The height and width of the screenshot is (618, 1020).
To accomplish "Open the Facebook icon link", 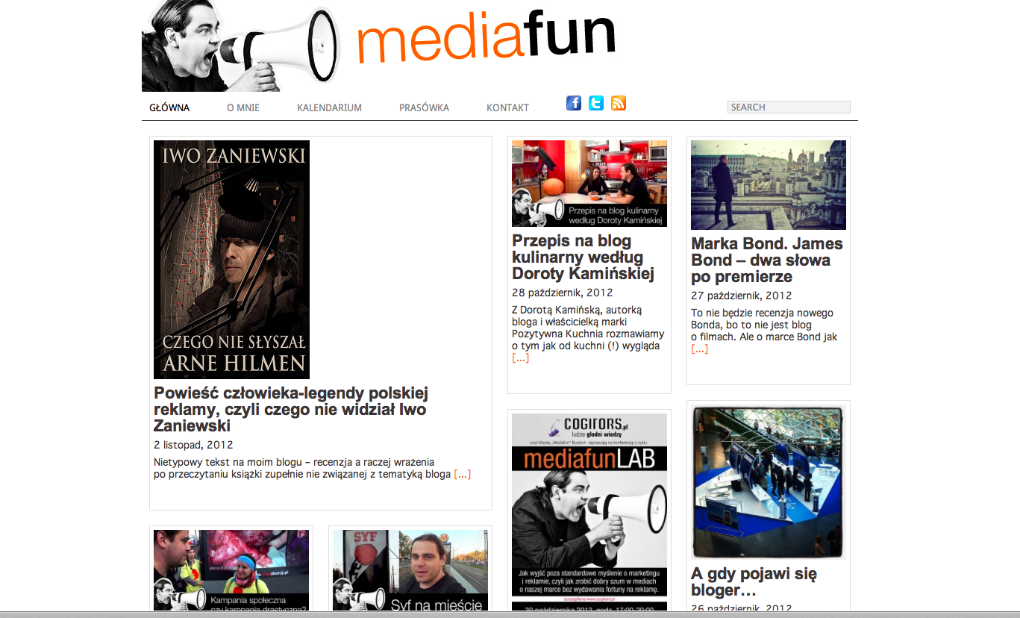I will pyautogui.click(x=573, y=103).
